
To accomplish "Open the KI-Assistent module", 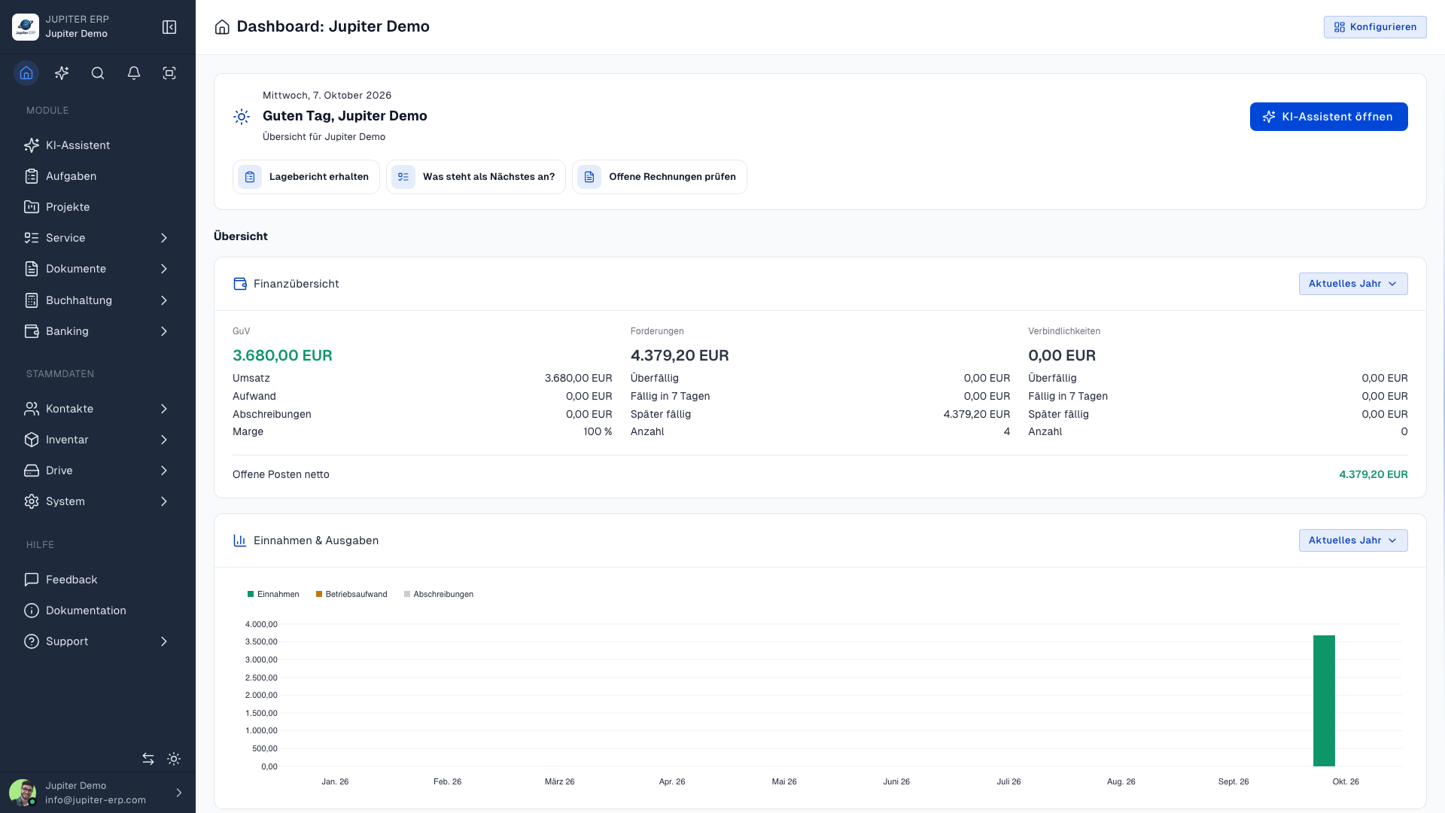I will (x=98, y=145).
